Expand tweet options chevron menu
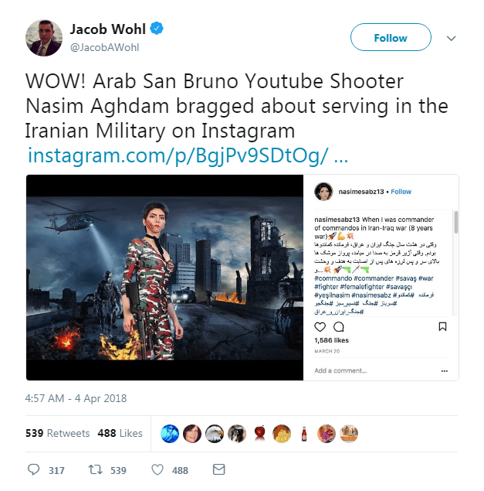This screenshot has height=491, width=484. click(x=451, y=39)
